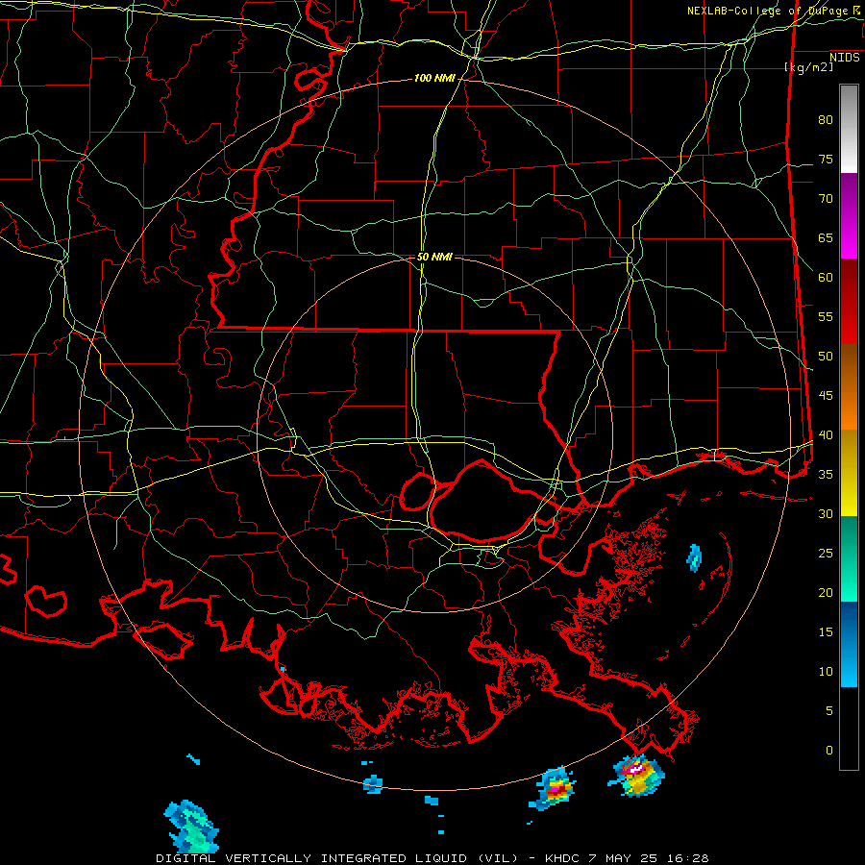This screenshot has height=865, width=865.
Task: Pick the yellow-gold segment of color bar
Action: (849, 473)
